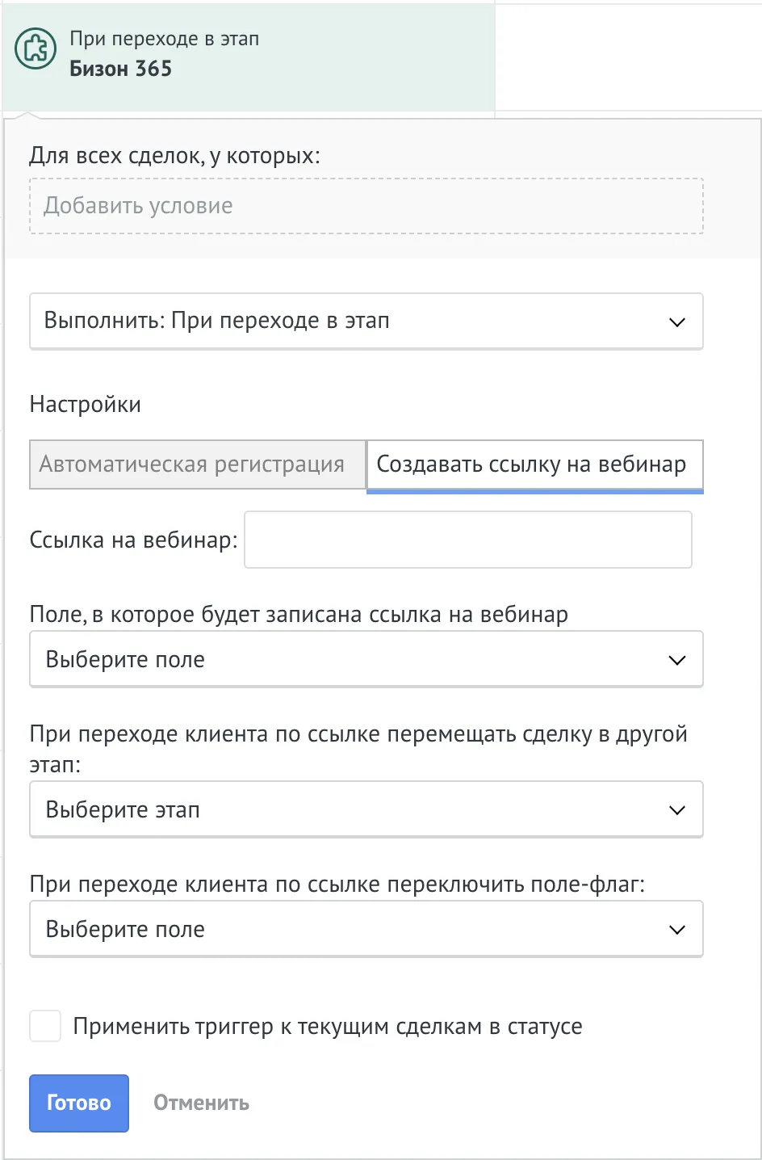Enable applying trigger to current deals checkbox
This screenshot has height=1160, width=762.
click(x=45, y=1026)
